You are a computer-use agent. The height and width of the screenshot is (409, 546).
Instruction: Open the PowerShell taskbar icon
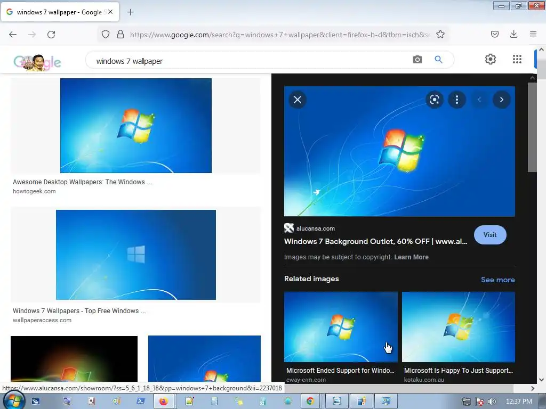140,402
